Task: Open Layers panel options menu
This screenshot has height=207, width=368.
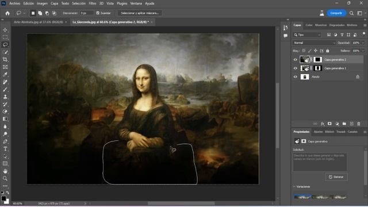Action: (365, 25)
